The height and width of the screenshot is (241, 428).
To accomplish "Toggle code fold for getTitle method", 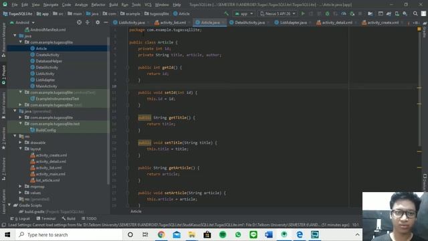I will coord(128,118).
